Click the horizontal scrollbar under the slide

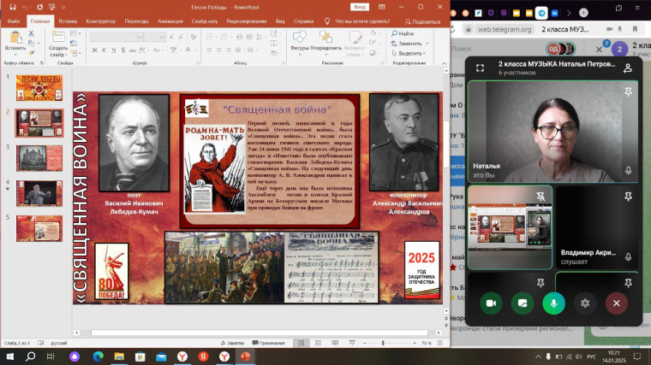click(x=258, y=333)
